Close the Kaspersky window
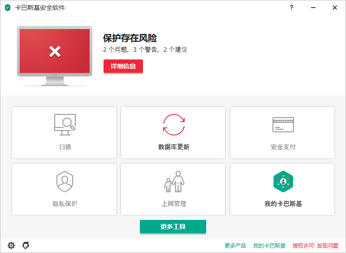This screenshot has height=253, width=346. [x=335, y=8]
